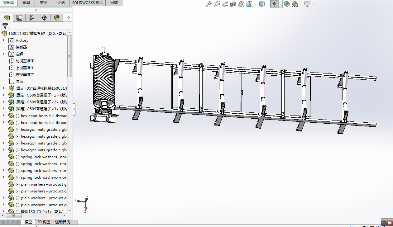Open the DisplayManager color ball tab

pyautogui.click(x=57, y=18)
